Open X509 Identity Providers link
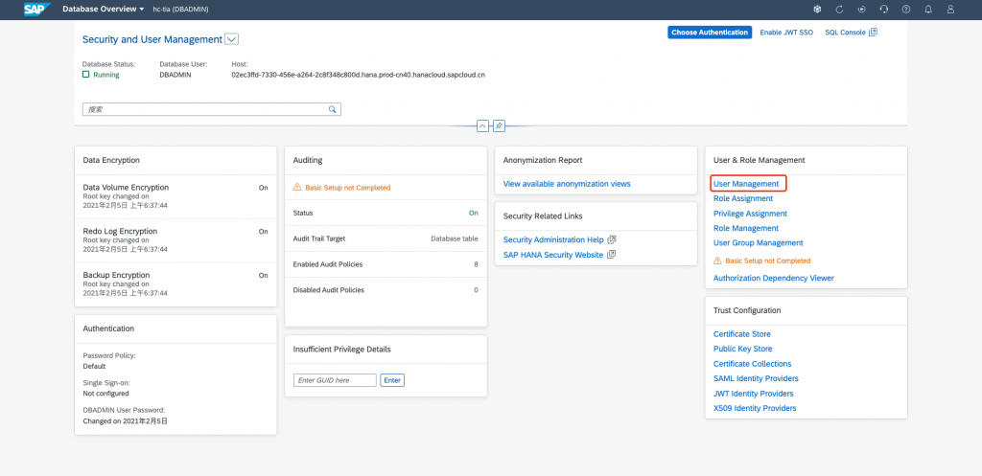The height and width of the screenshot is (476, 982). click(755, 408)
